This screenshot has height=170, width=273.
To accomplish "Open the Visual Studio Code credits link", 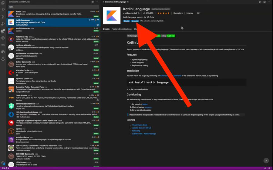I will click(x=140, y=125).
